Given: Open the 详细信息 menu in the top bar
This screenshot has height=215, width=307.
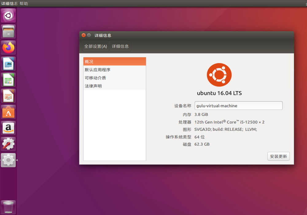Looking at the screenshot, I should point(9,3).
